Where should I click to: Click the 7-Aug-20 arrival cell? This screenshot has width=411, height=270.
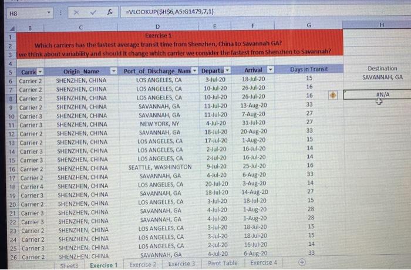tap(254, 114)
